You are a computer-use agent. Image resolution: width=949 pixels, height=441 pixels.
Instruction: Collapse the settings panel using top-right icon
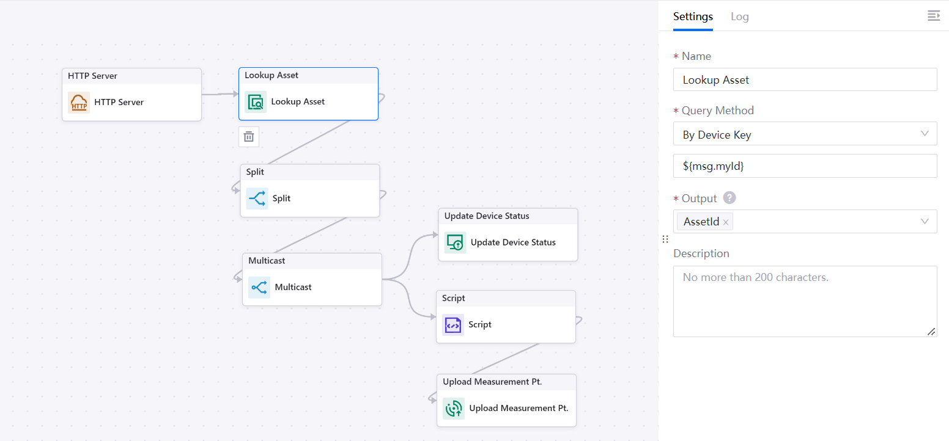[933, 16]
